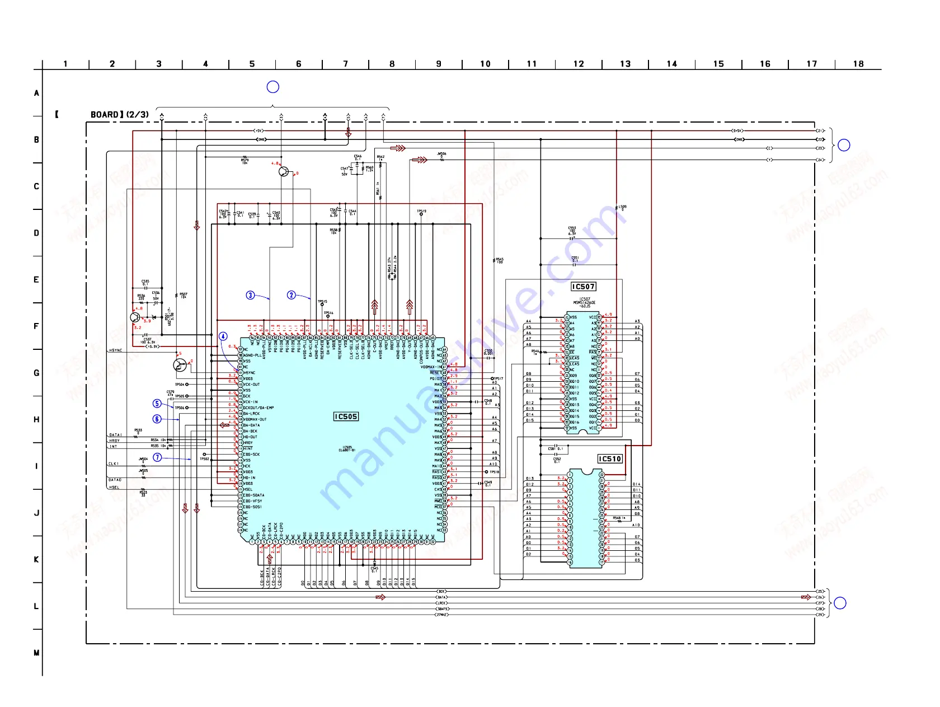The width and height of the screenshot is (940, 707).
Task: Click the C552 0.1 capacitor label
Action: [557, 460]
